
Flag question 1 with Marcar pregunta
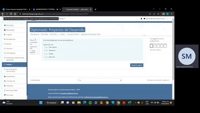pyautogui.click(x=32, y=51)
